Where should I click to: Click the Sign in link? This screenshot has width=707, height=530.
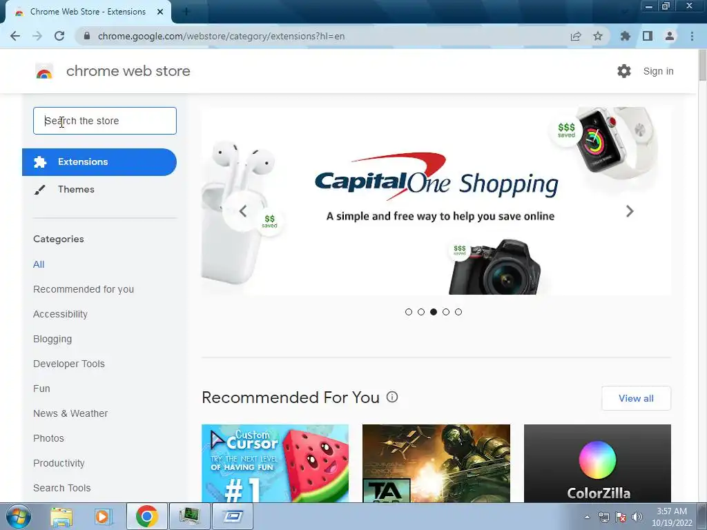click(x=658, y=71)
